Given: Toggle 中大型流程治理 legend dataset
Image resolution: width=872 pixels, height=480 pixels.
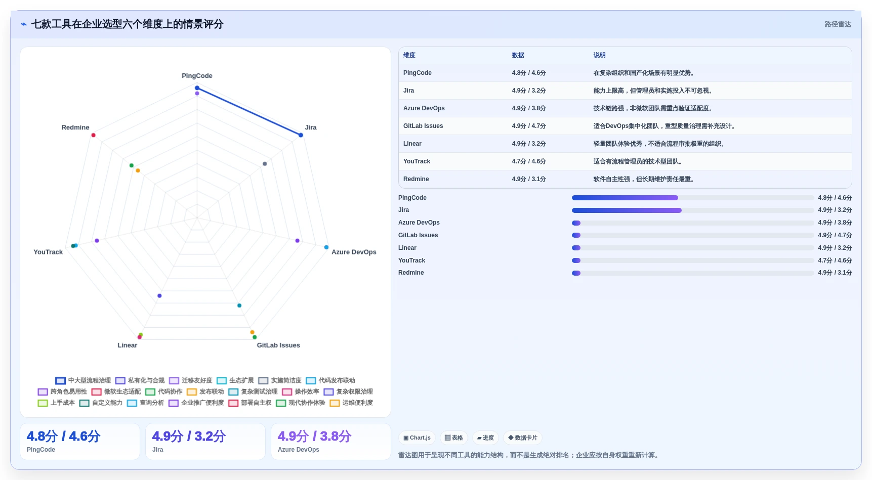Looking at the screenshot, I should pyautogui.click(x=83, y=380).
